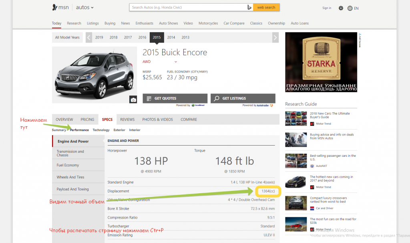Open the Enthusiasts navigation tab
Viewport: 410px width, 243px height.
click(144, 23)
